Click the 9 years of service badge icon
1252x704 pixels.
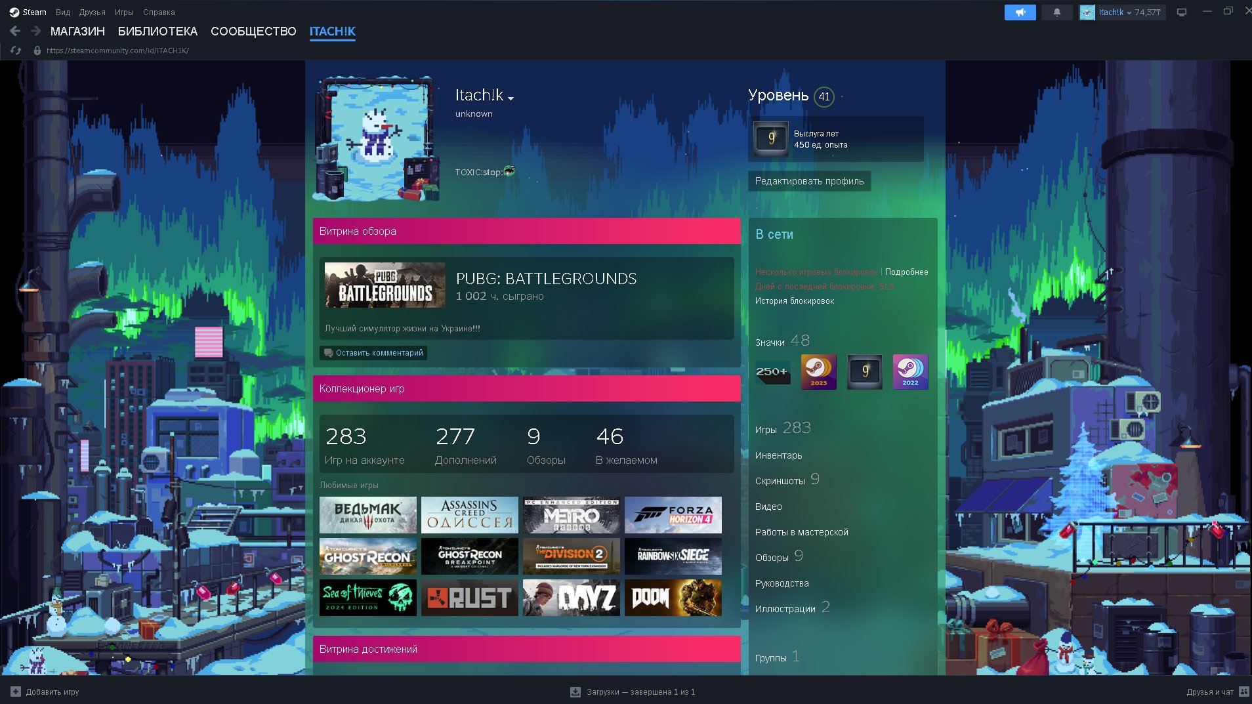tap(770, 138)
